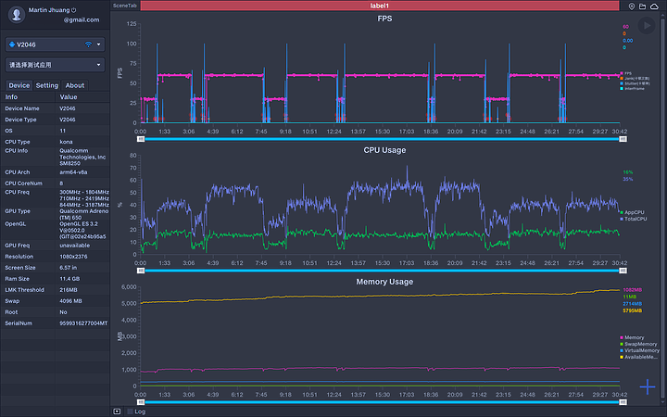Toggle InterFrame series in FPS chart legend
Viewport: 667px width, 417px height.
click(x=632, y=89)
